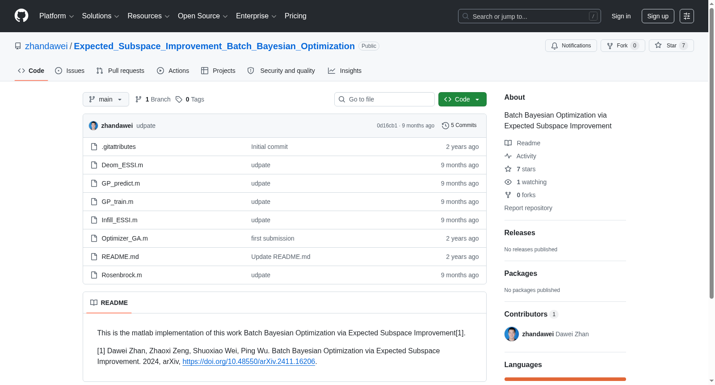Click the file icon for Infill_ESSI.m
The image size is (715, 385).
[x=94, y=220]
